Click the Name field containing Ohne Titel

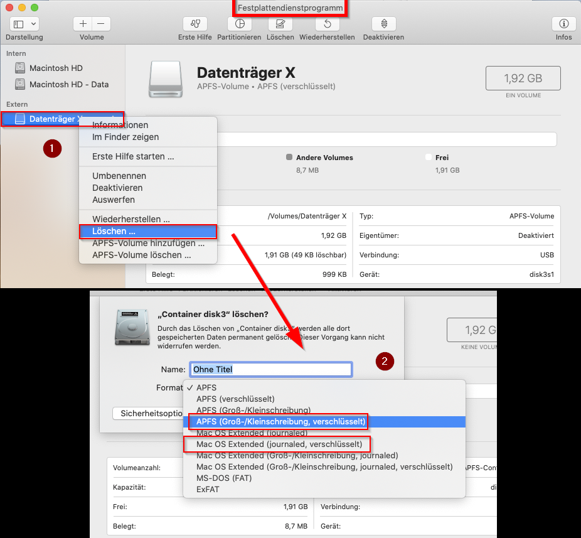click(270, 369)
